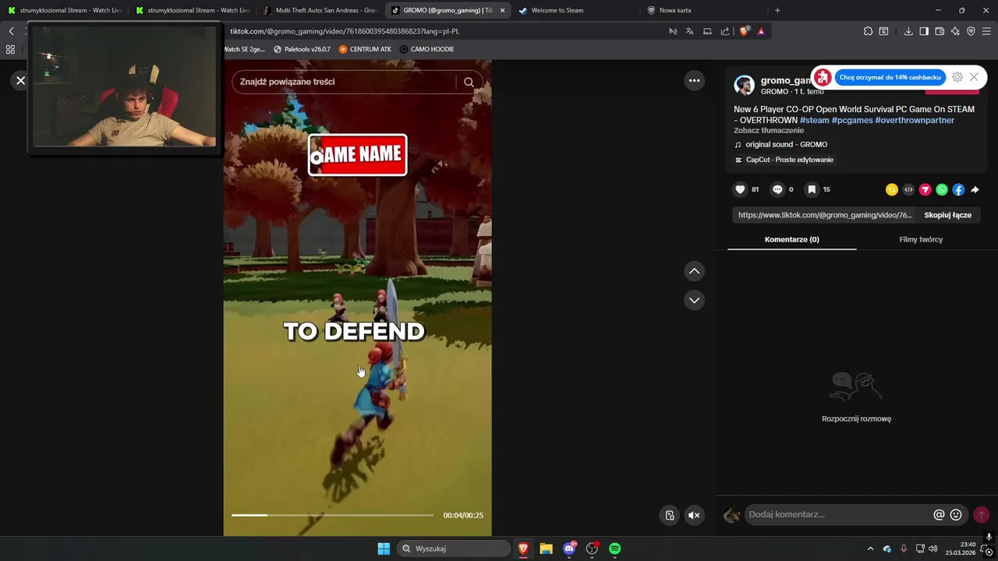Click taskbar 'Wyszukaj' search box
998x561 pixels.
(454, 549)
